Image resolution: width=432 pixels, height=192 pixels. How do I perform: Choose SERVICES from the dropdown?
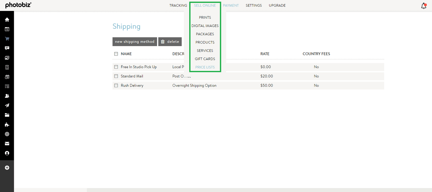click(x=205, y=51)
